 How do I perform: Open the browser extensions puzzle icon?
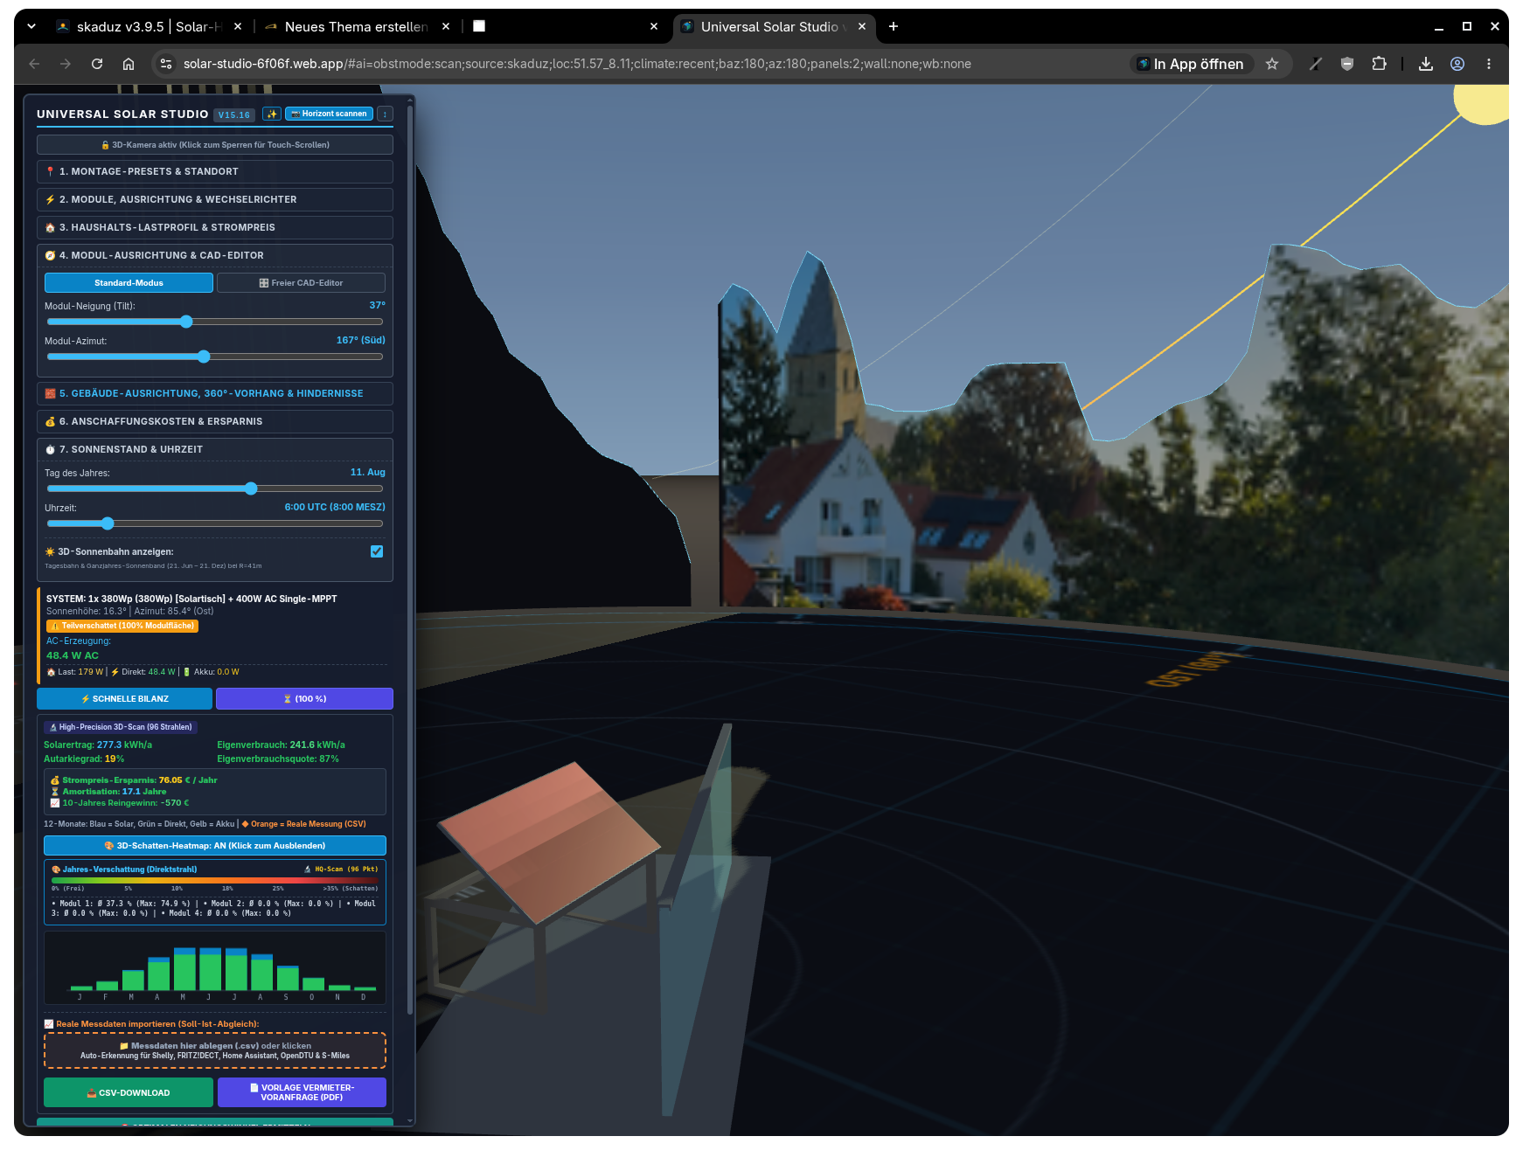pos(1379,64)
